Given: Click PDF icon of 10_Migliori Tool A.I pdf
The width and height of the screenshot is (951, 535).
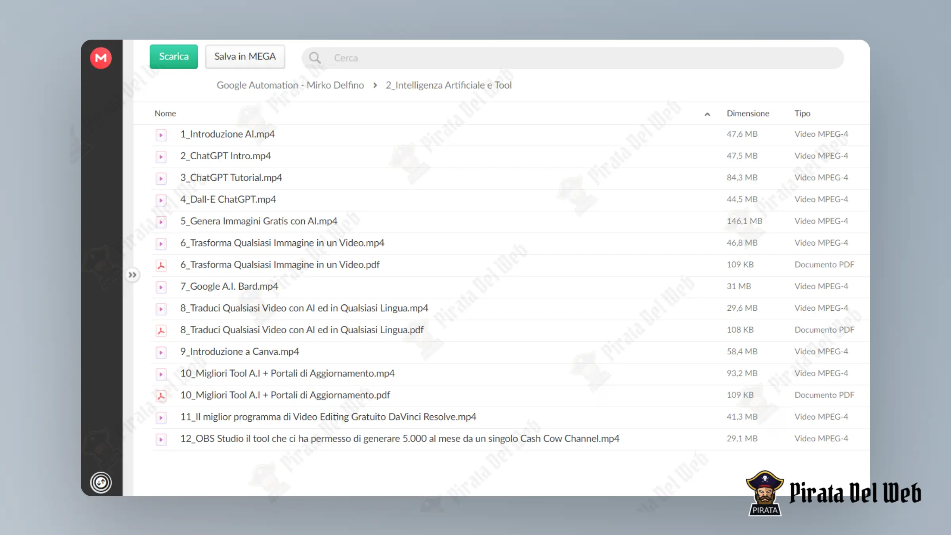Looking at the screenshot, I should pos(161,396).
